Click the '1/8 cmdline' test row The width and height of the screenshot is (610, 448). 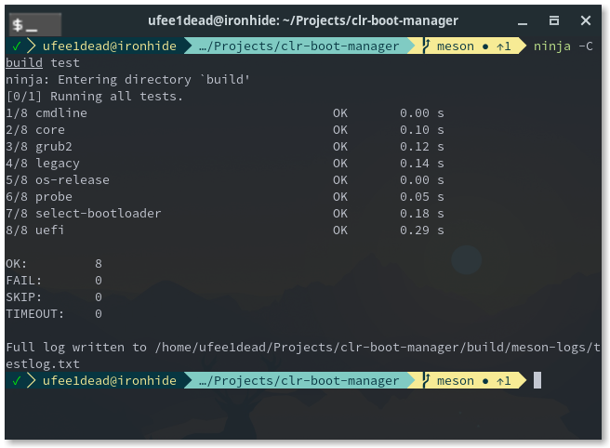pyautogui.click(x=224, y=113)
